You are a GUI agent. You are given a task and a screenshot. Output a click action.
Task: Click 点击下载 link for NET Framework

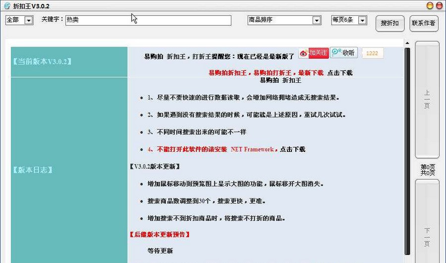pyautogui.click(x=293, y=149)
